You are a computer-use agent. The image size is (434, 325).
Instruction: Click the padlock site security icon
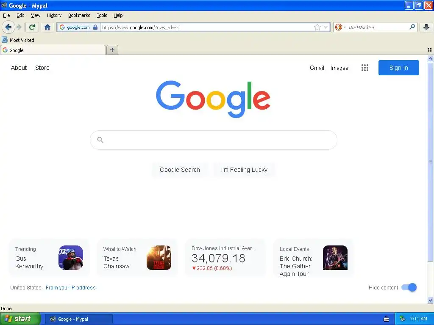click(95, 27)
